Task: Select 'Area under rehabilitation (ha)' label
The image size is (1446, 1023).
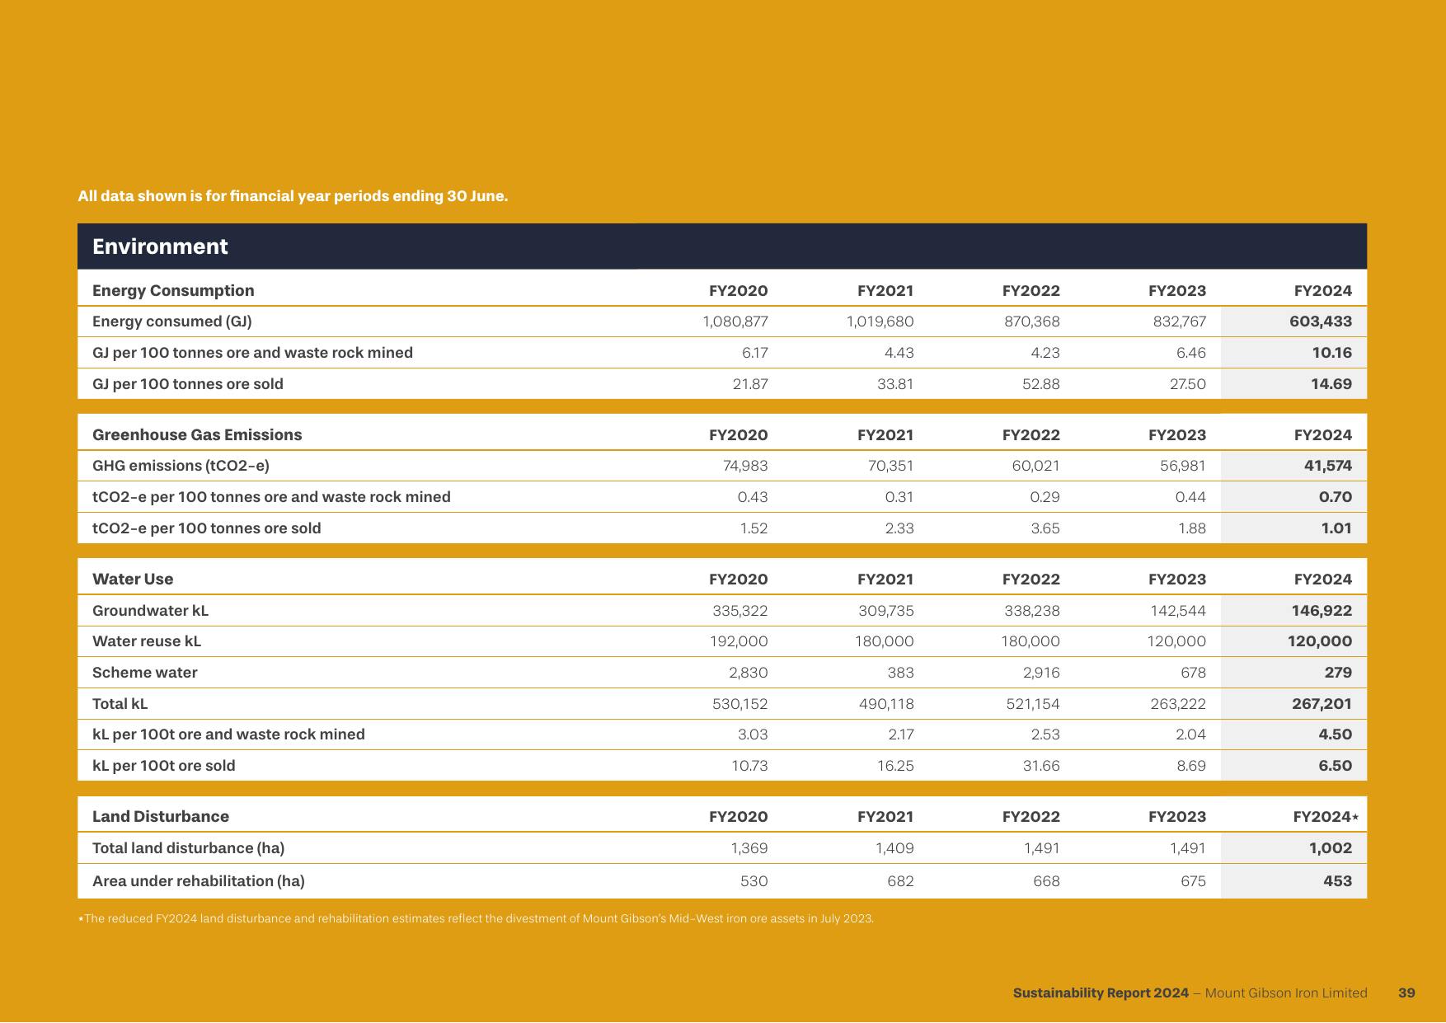Action: [x=199, y=881]
